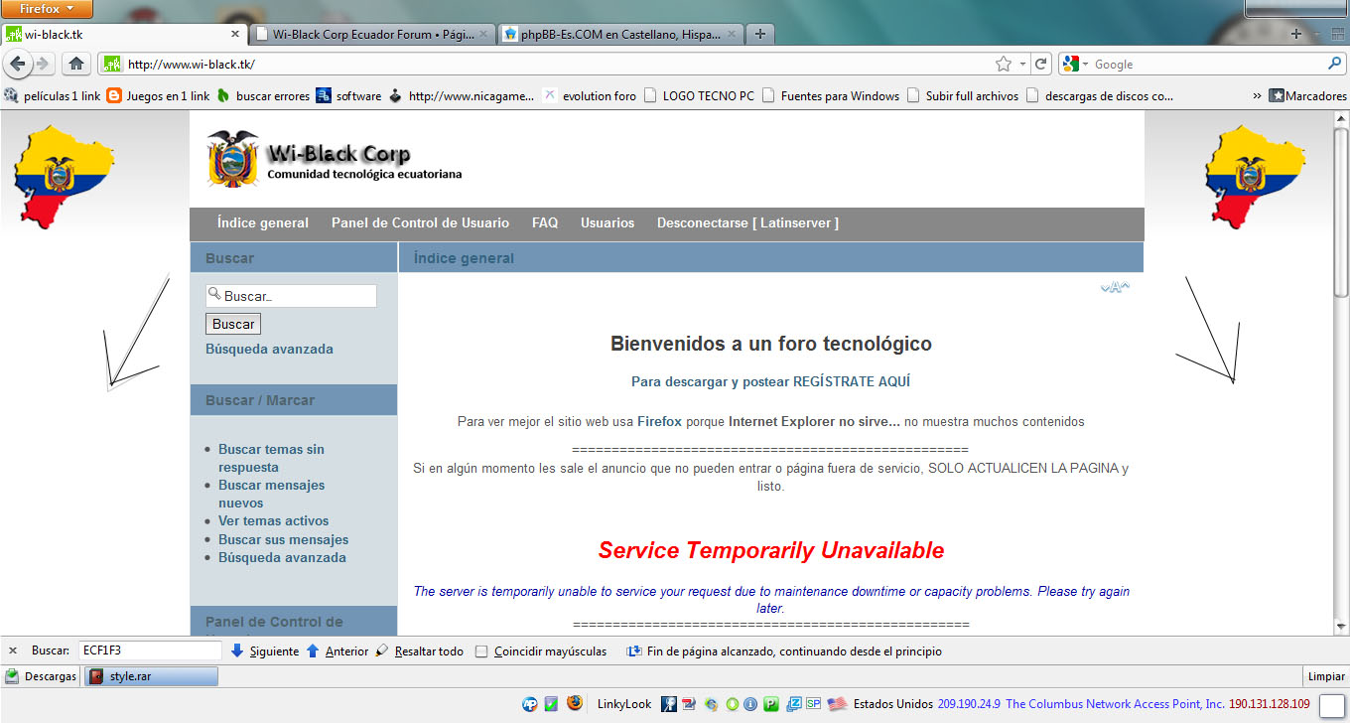Go back with the back arrow
Viewport: 1350px width, 723px height.
[x=17, y=64]
